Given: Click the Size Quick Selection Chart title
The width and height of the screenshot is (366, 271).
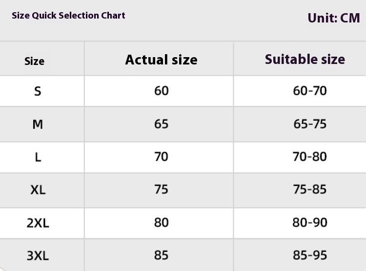Looking at the screenshot, I should point(68,16).
